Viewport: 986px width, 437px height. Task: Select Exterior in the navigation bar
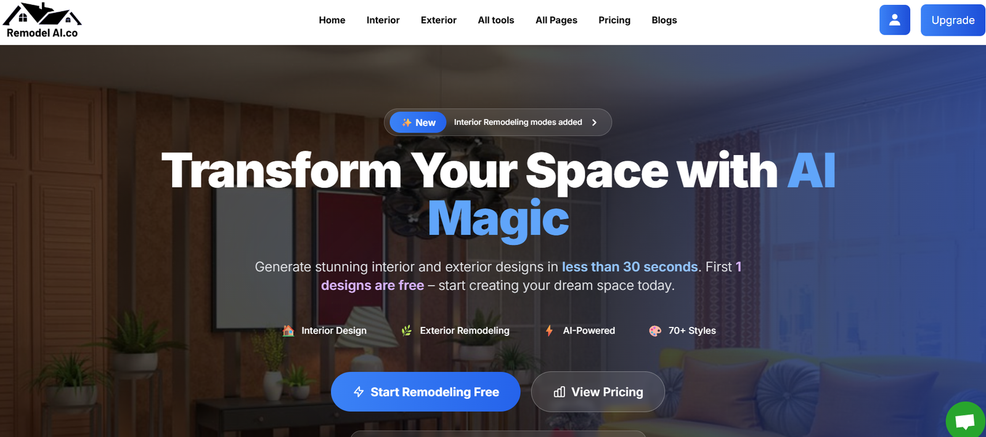pos(438,20)
